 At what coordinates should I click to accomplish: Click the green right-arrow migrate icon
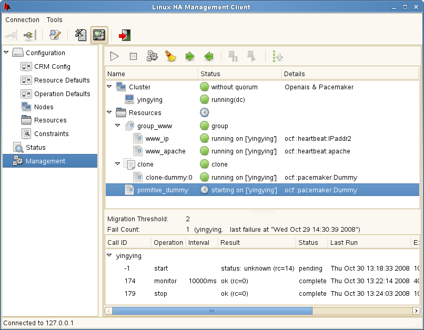(190, 56)
